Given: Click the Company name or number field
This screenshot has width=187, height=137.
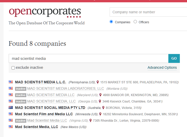Looking at the screenshot, I should tap(148, 12).
